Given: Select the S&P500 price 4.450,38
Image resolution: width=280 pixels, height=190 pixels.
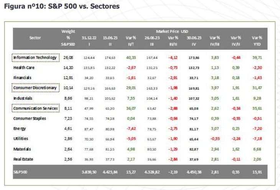Looking at the screenshot, I should click(x=194, y=172).
